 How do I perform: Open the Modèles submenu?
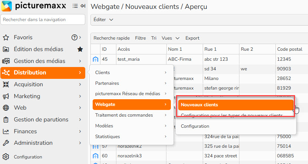coord(132,126)
